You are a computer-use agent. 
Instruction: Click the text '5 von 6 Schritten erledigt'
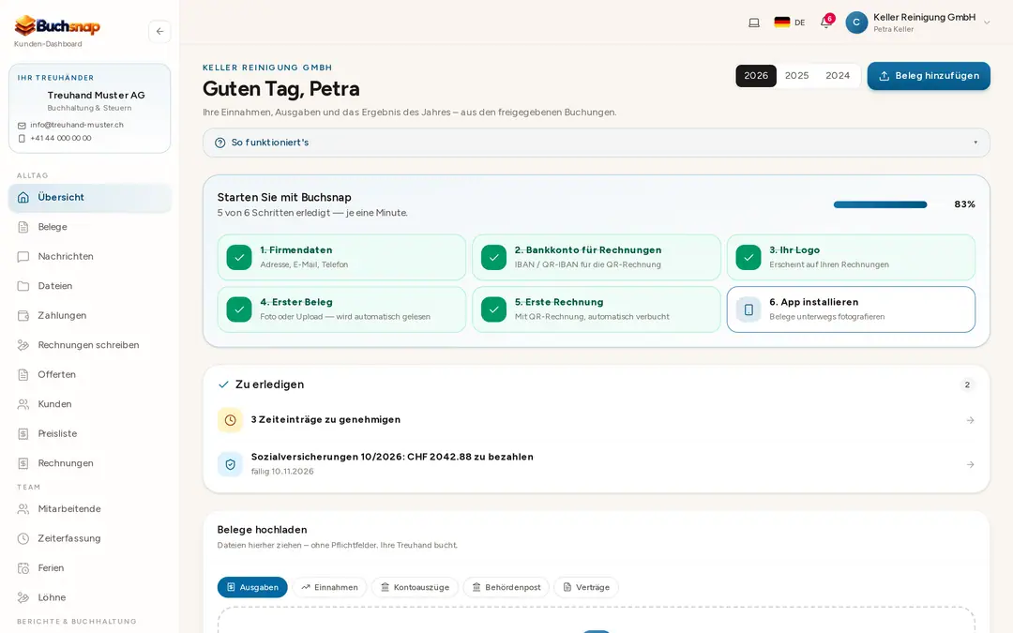273,213
